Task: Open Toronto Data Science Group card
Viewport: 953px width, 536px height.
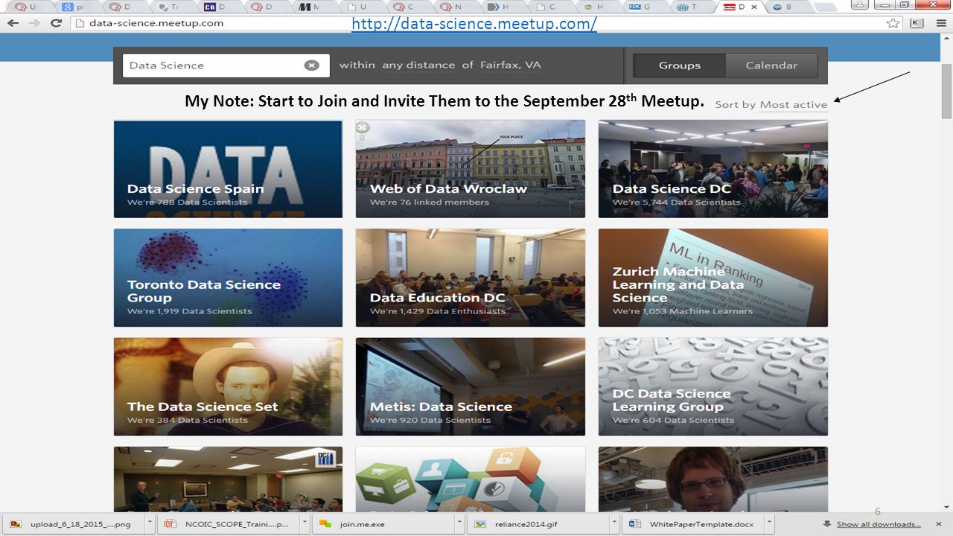Action: point(228,278)
